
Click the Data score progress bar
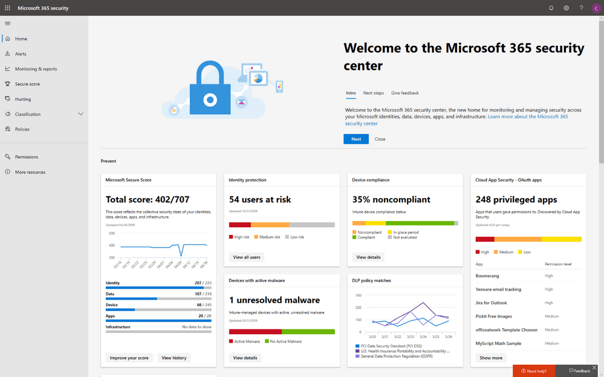[158, 298]
